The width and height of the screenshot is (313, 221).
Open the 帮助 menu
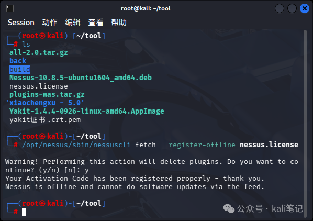tap(119, 23)
